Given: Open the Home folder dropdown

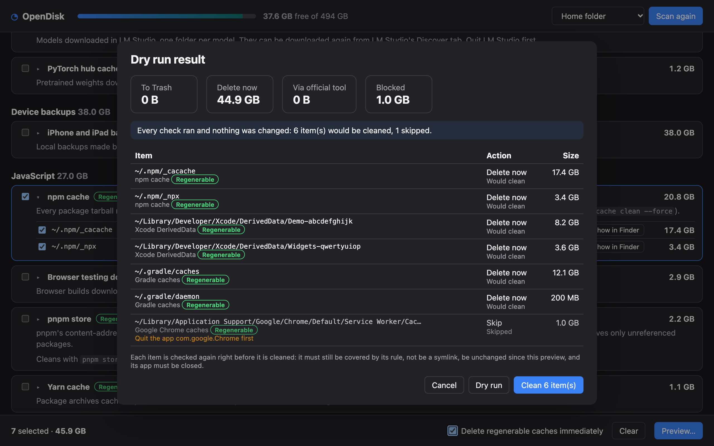Looking at the screenshot, I should click(x=598, y=16).
